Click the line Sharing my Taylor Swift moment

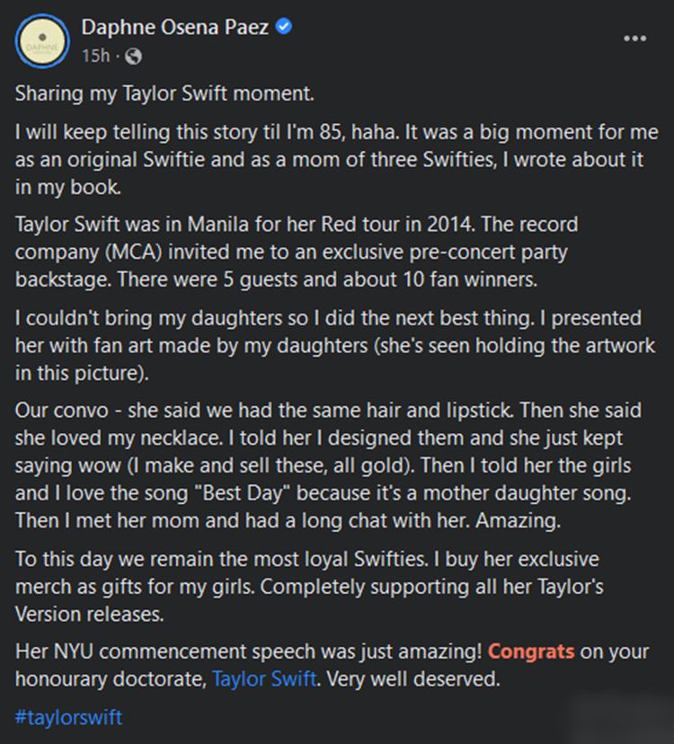pos(164,93)
